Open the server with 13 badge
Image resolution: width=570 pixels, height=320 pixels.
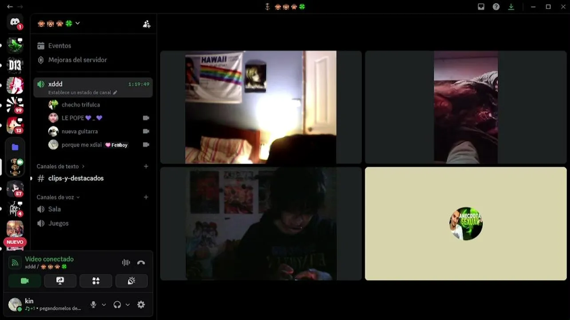pyautogui.click(x=15, y=125)
